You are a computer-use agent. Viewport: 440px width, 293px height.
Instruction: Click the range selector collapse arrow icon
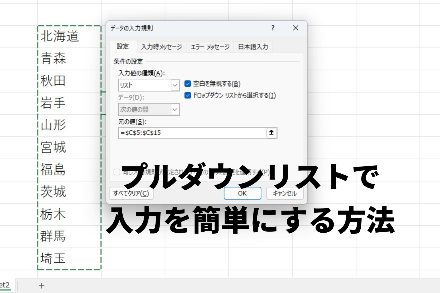coord(271,133)
